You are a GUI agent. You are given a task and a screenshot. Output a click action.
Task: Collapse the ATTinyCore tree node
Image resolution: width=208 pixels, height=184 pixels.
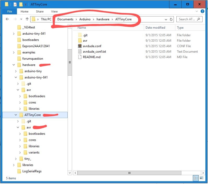tap(16, 115)
